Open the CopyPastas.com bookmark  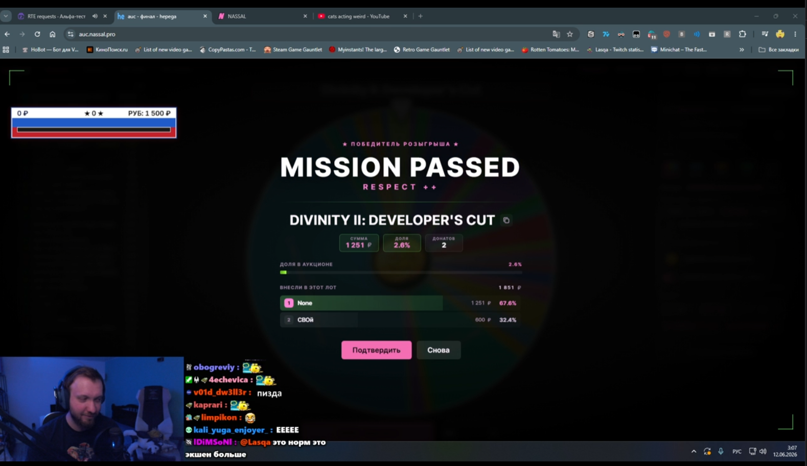tap(227, 50)
